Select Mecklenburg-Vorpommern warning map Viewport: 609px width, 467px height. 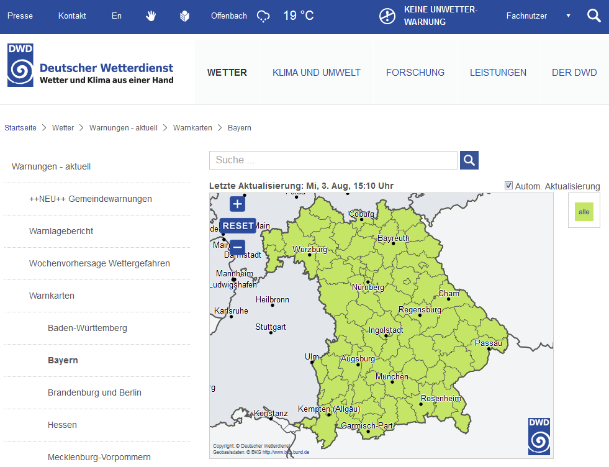pos(99,457)
